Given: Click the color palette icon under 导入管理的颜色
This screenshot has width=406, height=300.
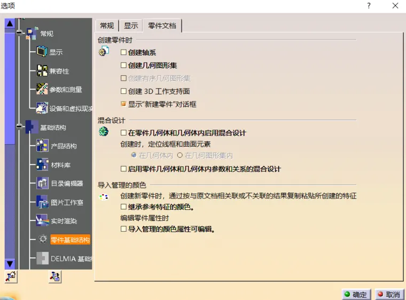Looking at the screenshot, I should coord(104,197).
